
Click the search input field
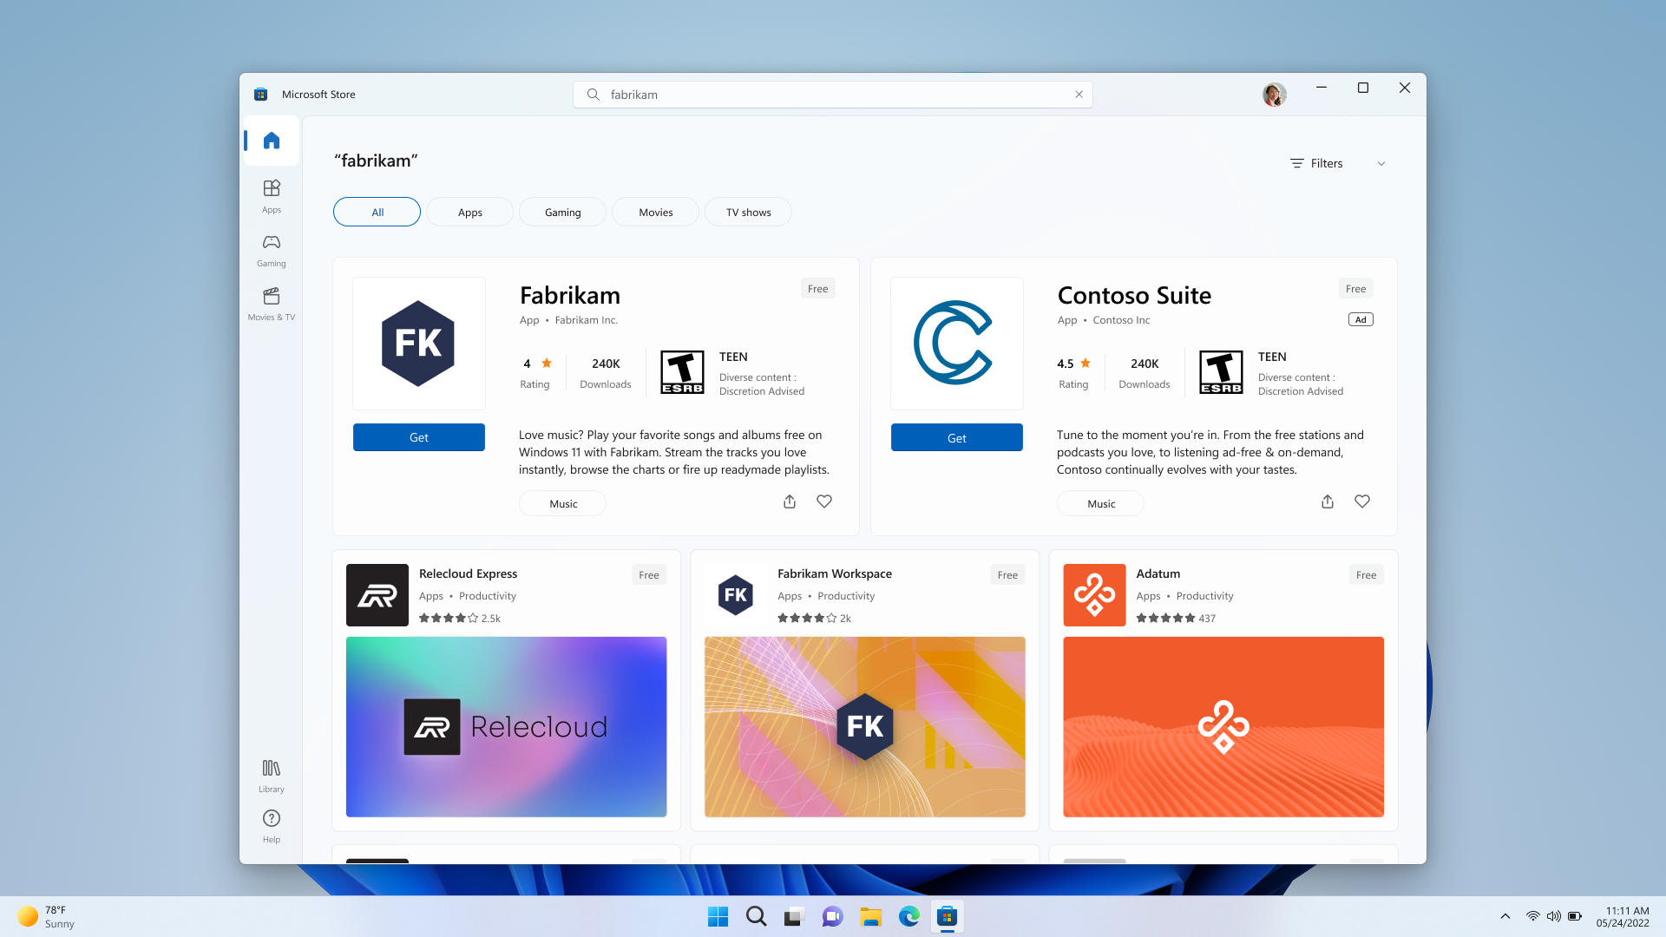pyautogui.click(x=833, y=94)
